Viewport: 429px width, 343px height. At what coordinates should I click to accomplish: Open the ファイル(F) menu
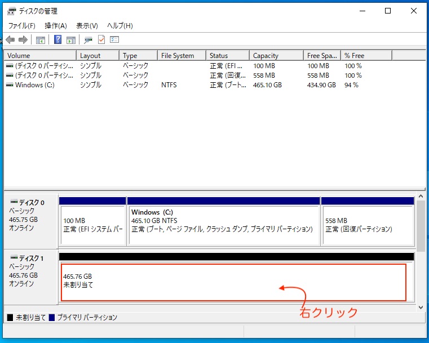(22, 26)
